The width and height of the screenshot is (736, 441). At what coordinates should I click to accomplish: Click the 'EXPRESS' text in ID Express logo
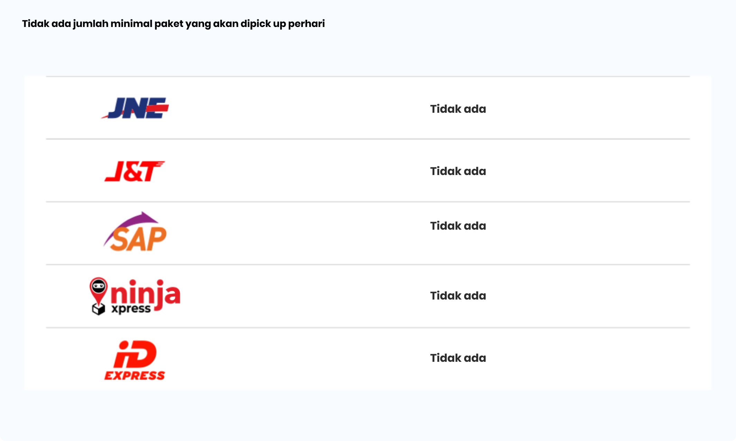coord(135,376)
